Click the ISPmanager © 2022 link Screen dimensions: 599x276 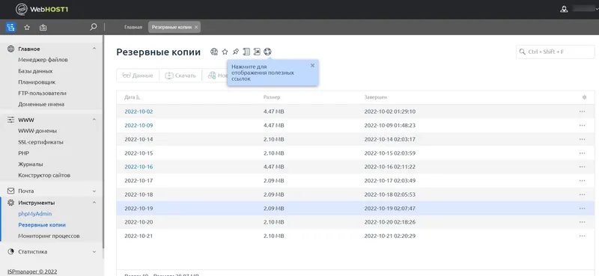32,272
